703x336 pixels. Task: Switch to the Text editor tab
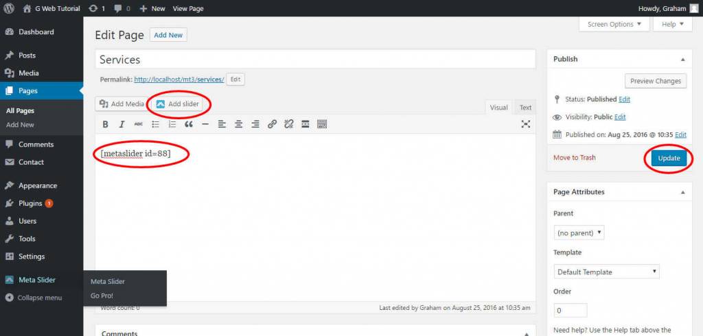[525, 108]
